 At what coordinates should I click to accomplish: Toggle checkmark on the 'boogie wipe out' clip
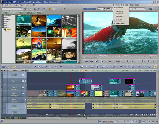(18, 16)
